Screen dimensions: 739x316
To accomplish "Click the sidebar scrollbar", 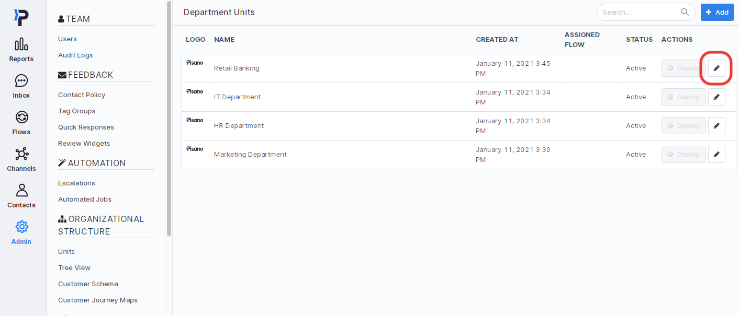I will [169, 120].
